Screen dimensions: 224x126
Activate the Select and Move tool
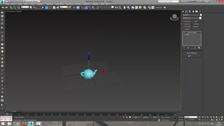[47, 7]
